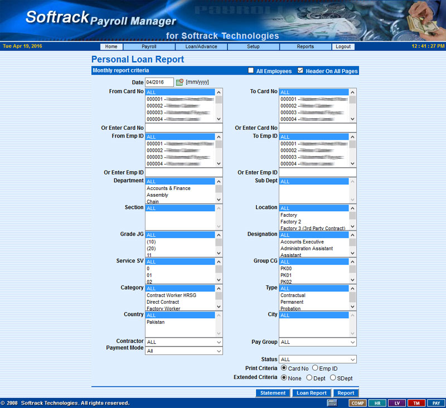446x408 pixels.
Task: Open the HR module badge
Action: (377, 403)
